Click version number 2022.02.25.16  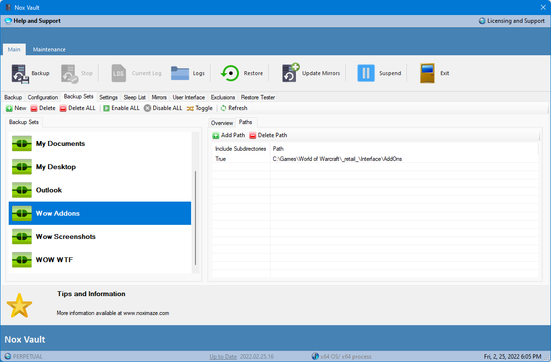coord(257,357)
